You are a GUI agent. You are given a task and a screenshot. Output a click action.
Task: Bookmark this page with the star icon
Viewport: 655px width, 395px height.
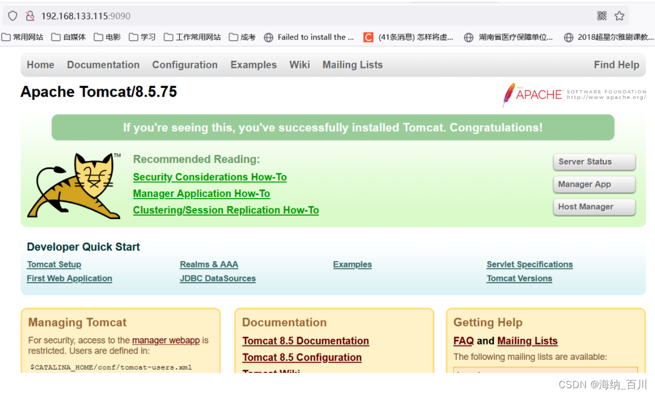tap(619, 16)
